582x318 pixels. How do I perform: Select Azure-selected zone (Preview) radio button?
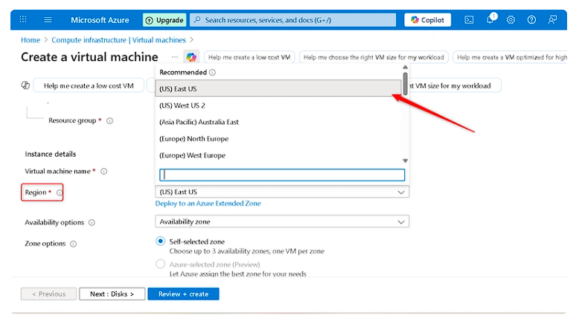(161, 264)
